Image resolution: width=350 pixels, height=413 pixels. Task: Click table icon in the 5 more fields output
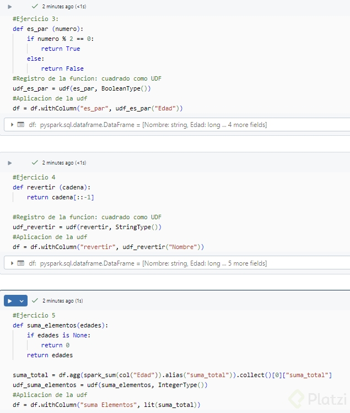[x=21, y=263]
